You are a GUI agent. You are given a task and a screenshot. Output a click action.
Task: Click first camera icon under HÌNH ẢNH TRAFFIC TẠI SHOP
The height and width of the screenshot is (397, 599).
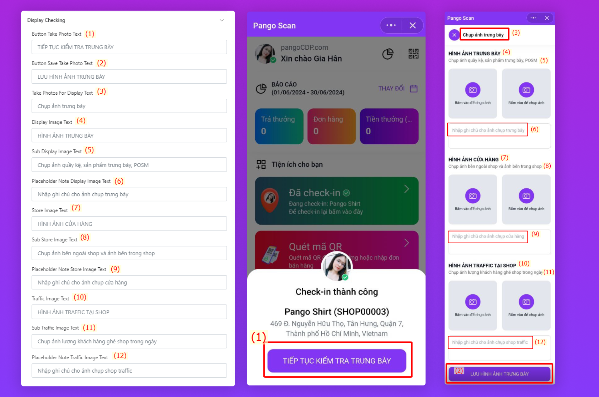[473, 302]
